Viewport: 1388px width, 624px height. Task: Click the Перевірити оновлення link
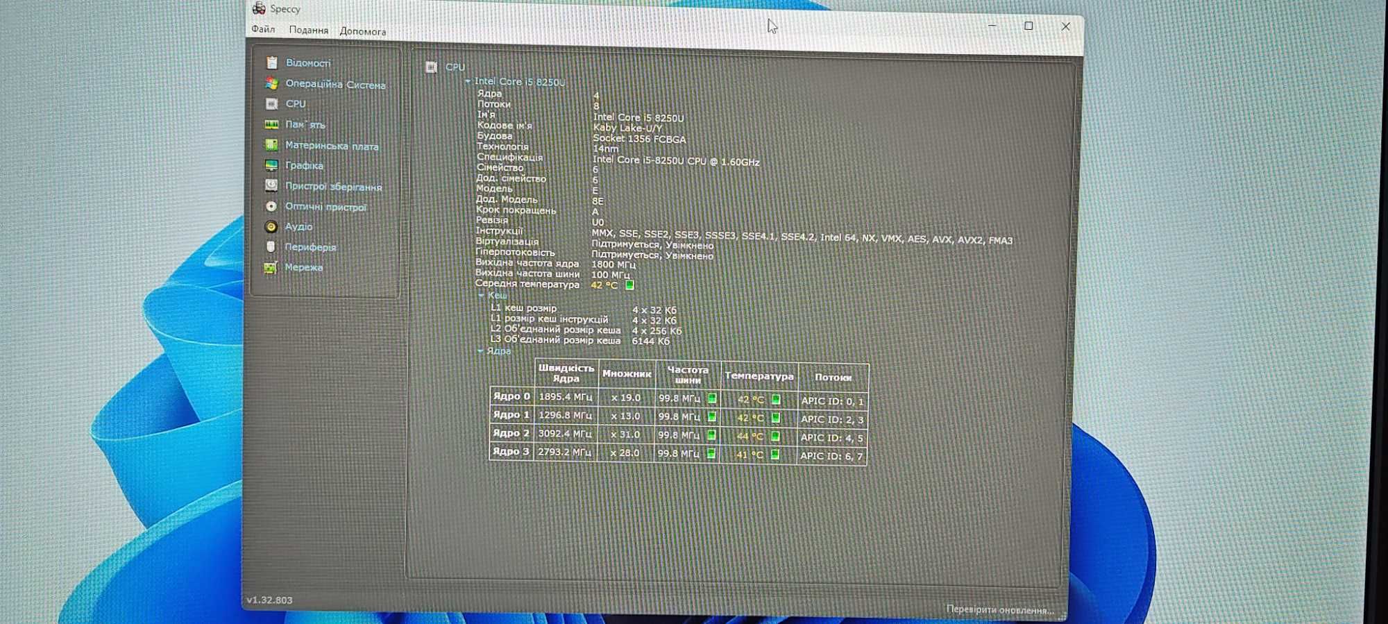click(x=999, y=609)
